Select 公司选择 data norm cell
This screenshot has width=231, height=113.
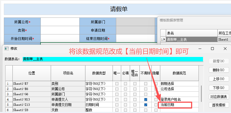pyautogui.click(x=179, y=89)
